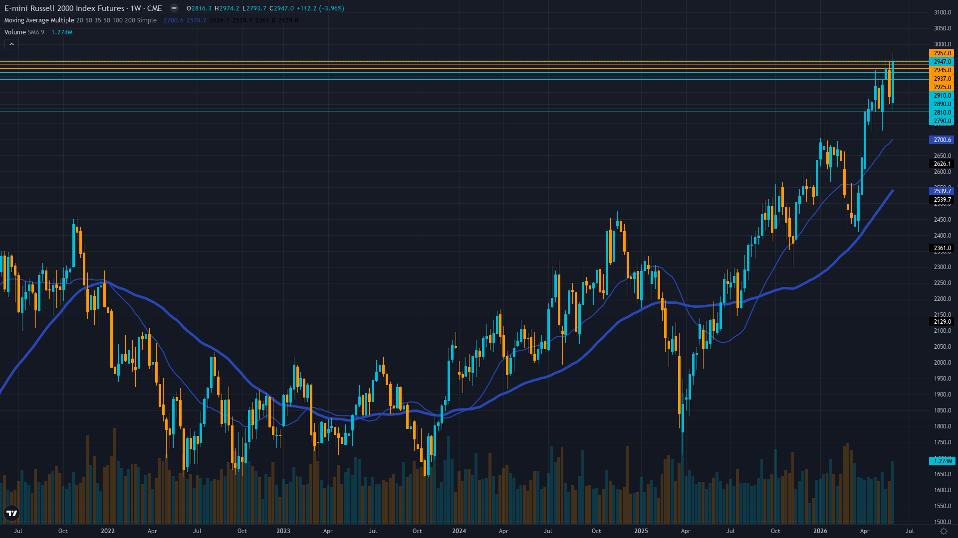The height and width of the screenshot is (538, 958).
Task: Click the blue 2539.7 moving average label
Action: tap(942, 191)
